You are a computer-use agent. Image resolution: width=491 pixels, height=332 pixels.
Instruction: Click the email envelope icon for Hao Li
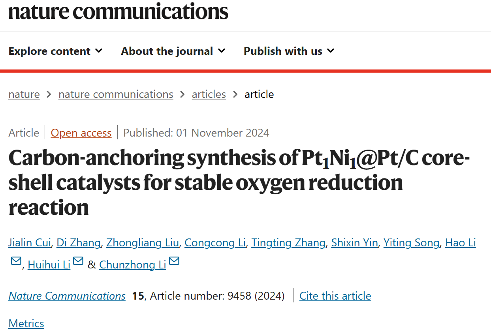click(x=16, y=261)
